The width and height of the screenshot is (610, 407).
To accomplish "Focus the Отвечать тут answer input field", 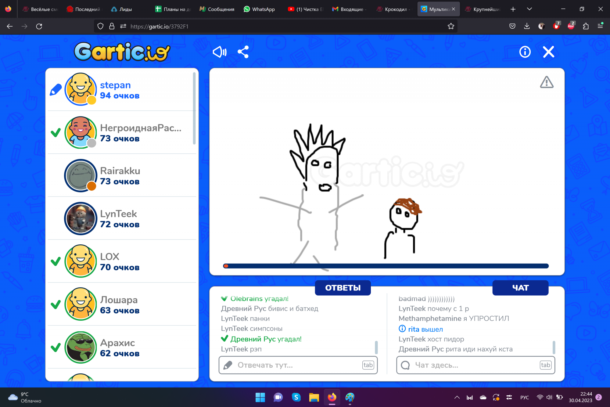I will pyautogui.click(x=298, y=365).
